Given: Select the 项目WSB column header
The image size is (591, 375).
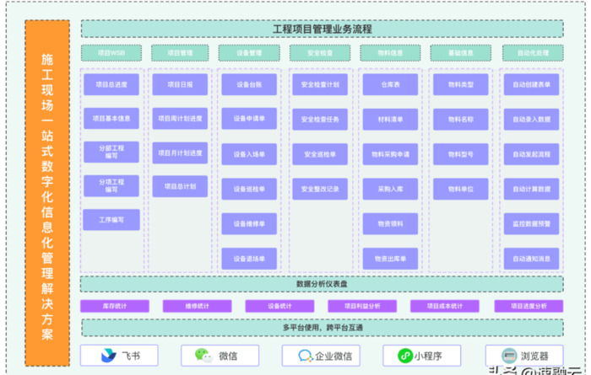Looking at the screenshot, I should click(x=111, y=53).
